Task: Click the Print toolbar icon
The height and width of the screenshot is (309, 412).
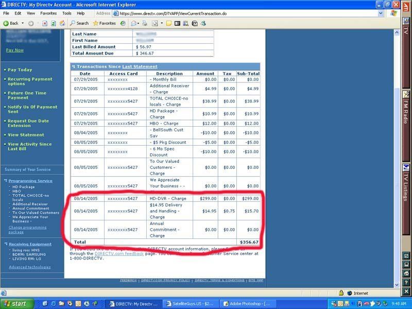Action: 145,23
